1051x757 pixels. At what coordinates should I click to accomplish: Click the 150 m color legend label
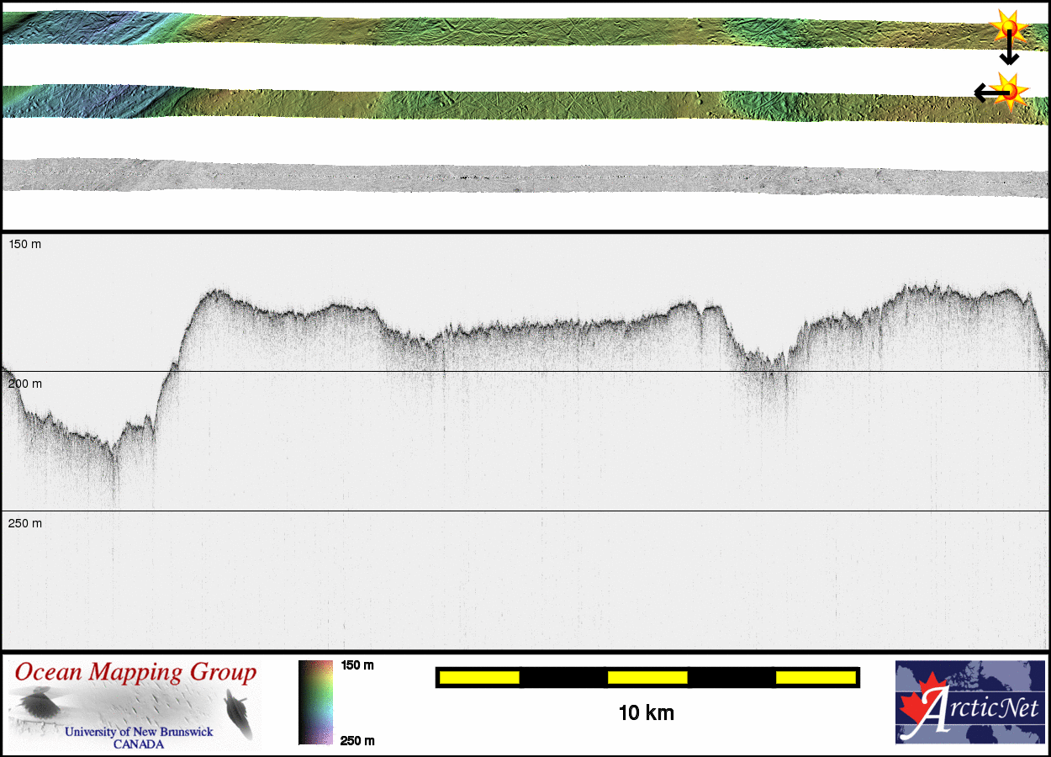[356, 665]
